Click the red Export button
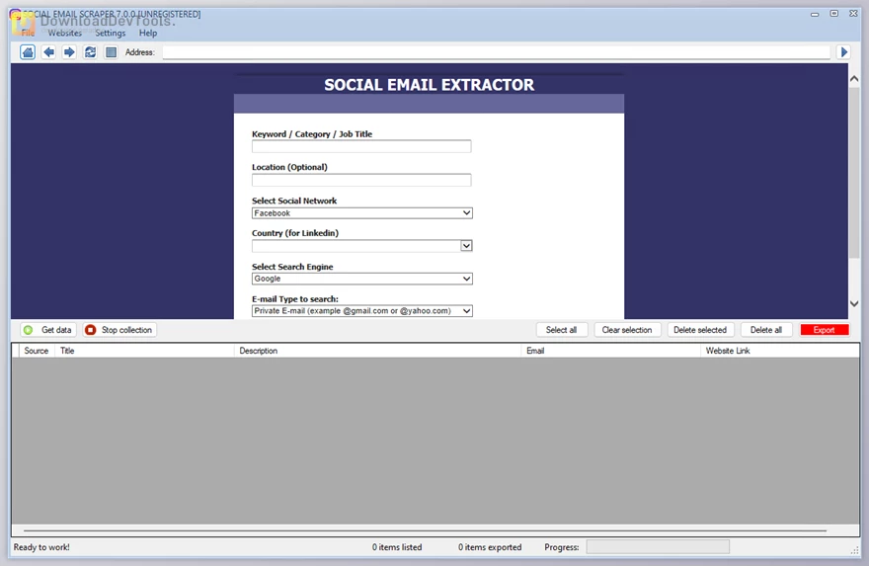Image resolution: width=869 pixels, height=566 pixels. click(825, 330)
